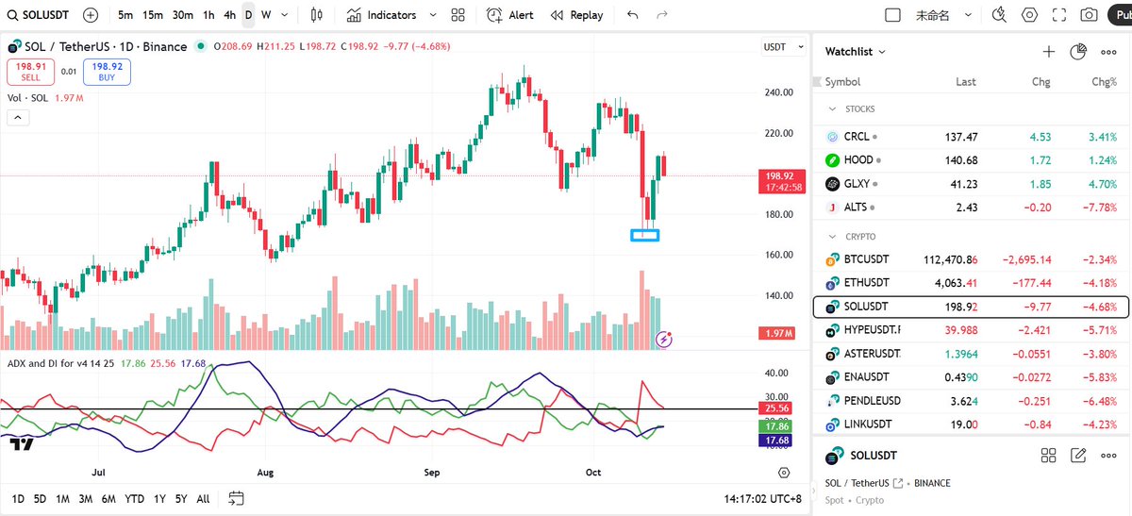Viewport: 1132px width, 516px height.
Task: Collapse the CRYPTO watchlist section
Action: click(832, 237)
